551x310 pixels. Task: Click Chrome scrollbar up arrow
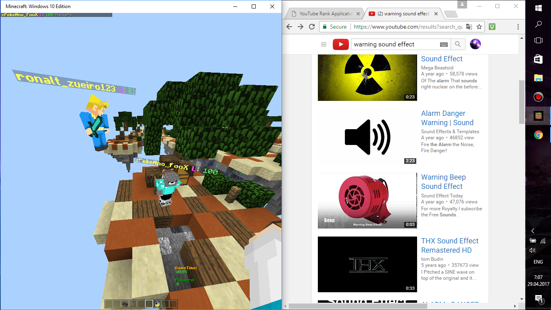[x=522, y=38]
